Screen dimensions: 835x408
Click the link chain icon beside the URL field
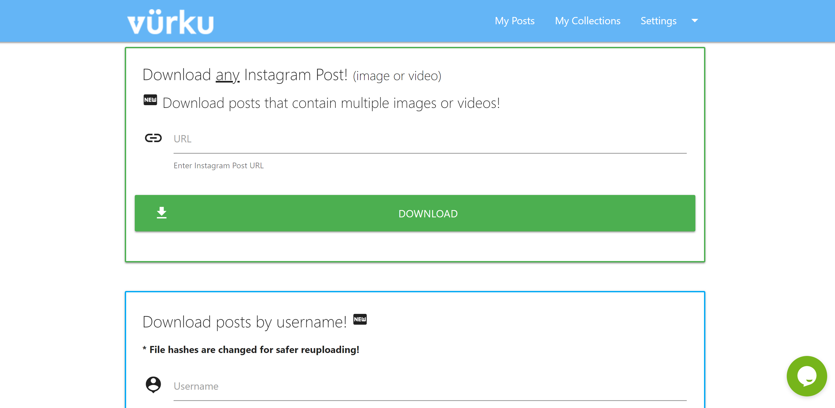click(x=153, y=138)
